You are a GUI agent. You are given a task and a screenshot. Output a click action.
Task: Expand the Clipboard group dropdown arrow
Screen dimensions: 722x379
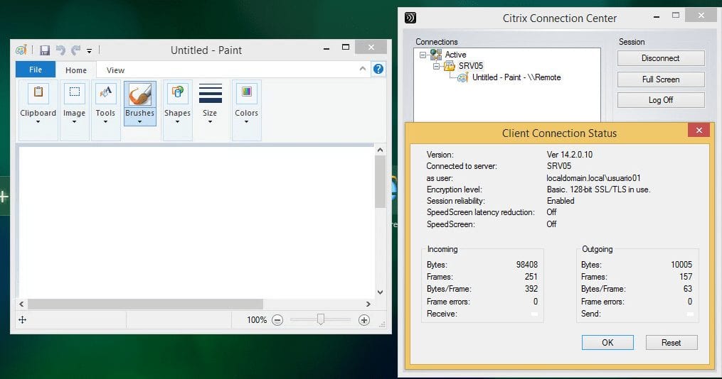38,122
